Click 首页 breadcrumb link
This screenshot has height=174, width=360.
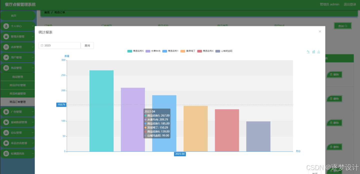pos(47,12)
